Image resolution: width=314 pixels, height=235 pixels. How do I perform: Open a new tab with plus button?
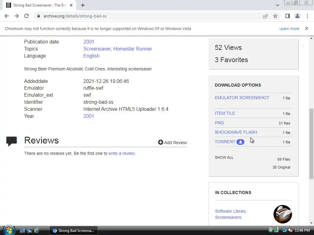click(83, 5)
